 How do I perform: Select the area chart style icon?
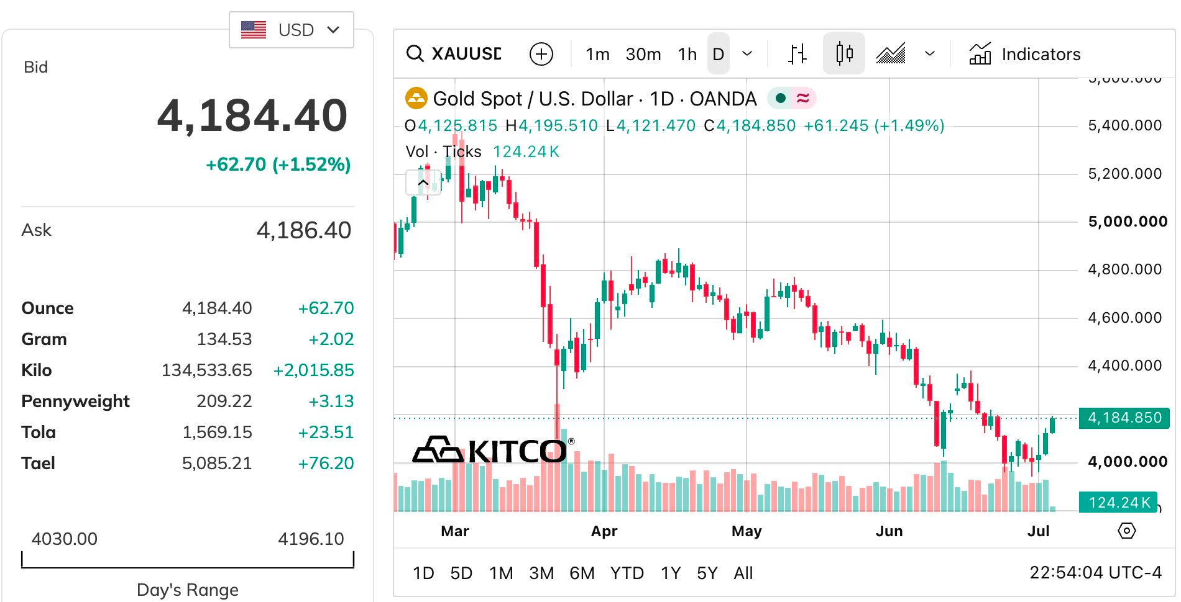coord(891,54)
